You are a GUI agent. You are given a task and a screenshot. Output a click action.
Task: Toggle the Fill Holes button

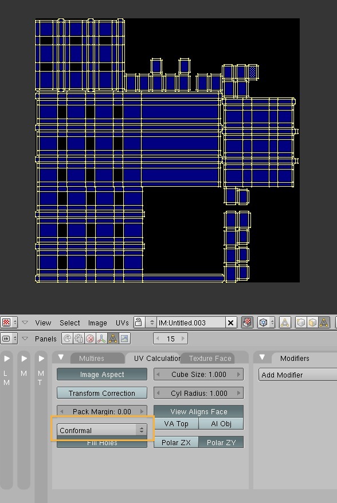102,443
